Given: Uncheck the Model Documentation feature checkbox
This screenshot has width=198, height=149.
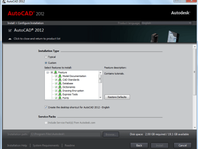Looking at the screenshot, I should click(56, 76).
